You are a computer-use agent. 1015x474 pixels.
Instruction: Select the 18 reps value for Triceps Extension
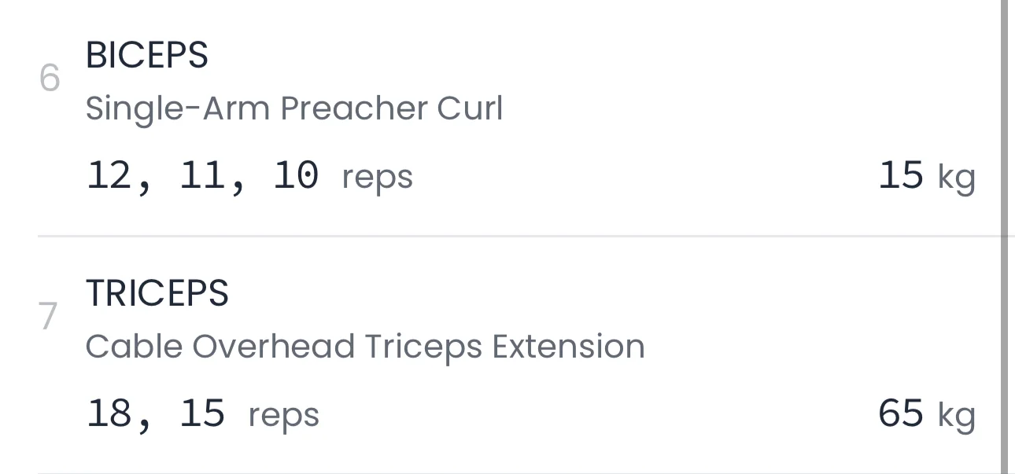[109, 413]
